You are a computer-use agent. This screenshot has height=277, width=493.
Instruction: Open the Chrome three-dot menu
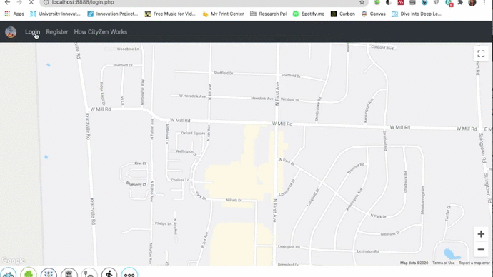[x=484, y=3]
